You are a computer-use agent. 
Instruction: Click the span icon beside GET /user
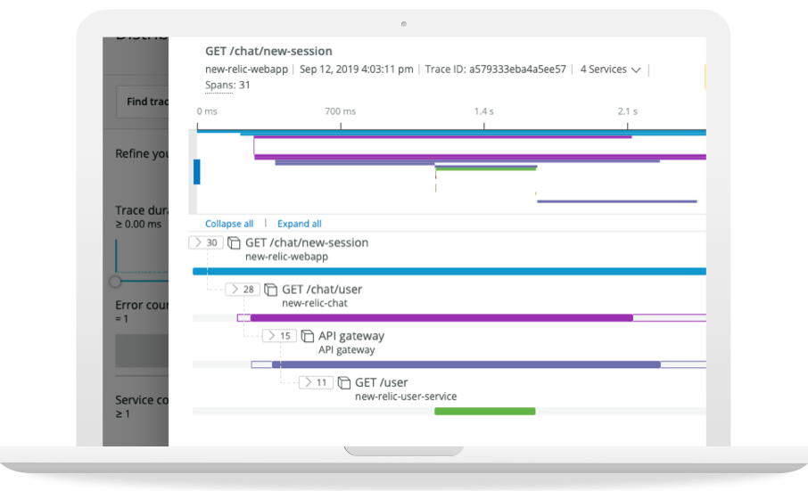(x=343, y=383)
